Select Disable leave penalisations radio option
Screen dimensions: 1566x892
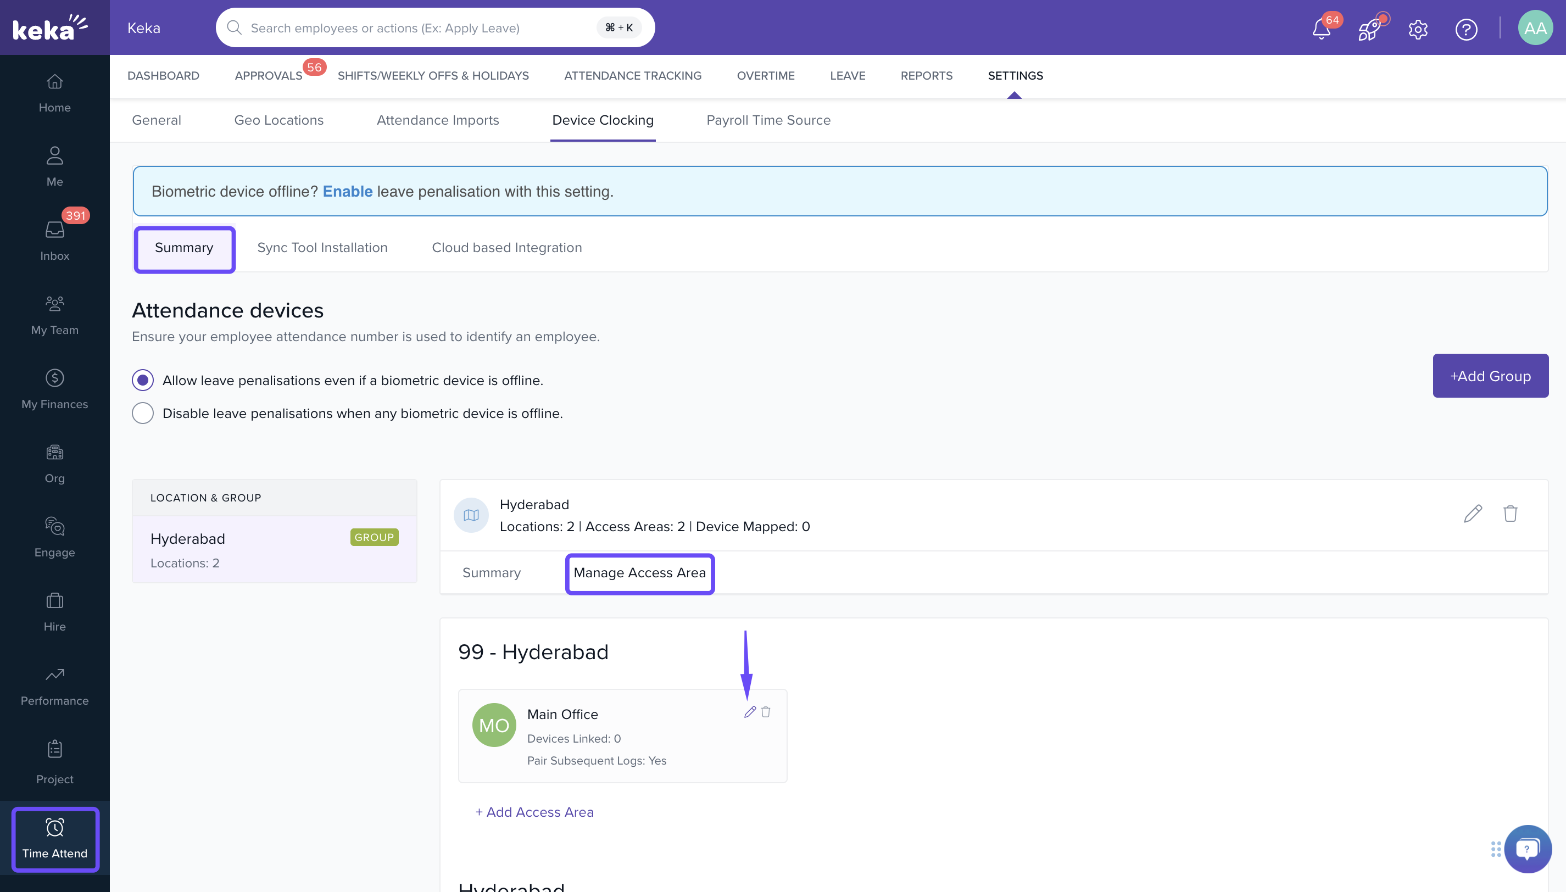click(x=143, y=414)
